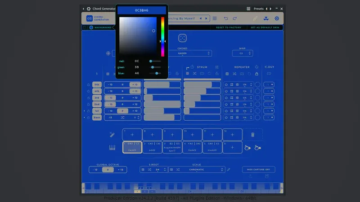Image resolution: width=360 pixels, height=202 pixels.
Task: Toggle repeater power on Bass row
Action: click(226, 118)
